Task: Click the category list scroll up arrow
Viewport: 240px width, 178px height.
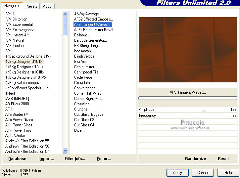Action: (x=65, y=14)
